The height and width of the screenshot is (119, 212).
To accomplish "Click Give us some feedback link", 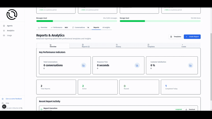I will [x=14, y=99].
